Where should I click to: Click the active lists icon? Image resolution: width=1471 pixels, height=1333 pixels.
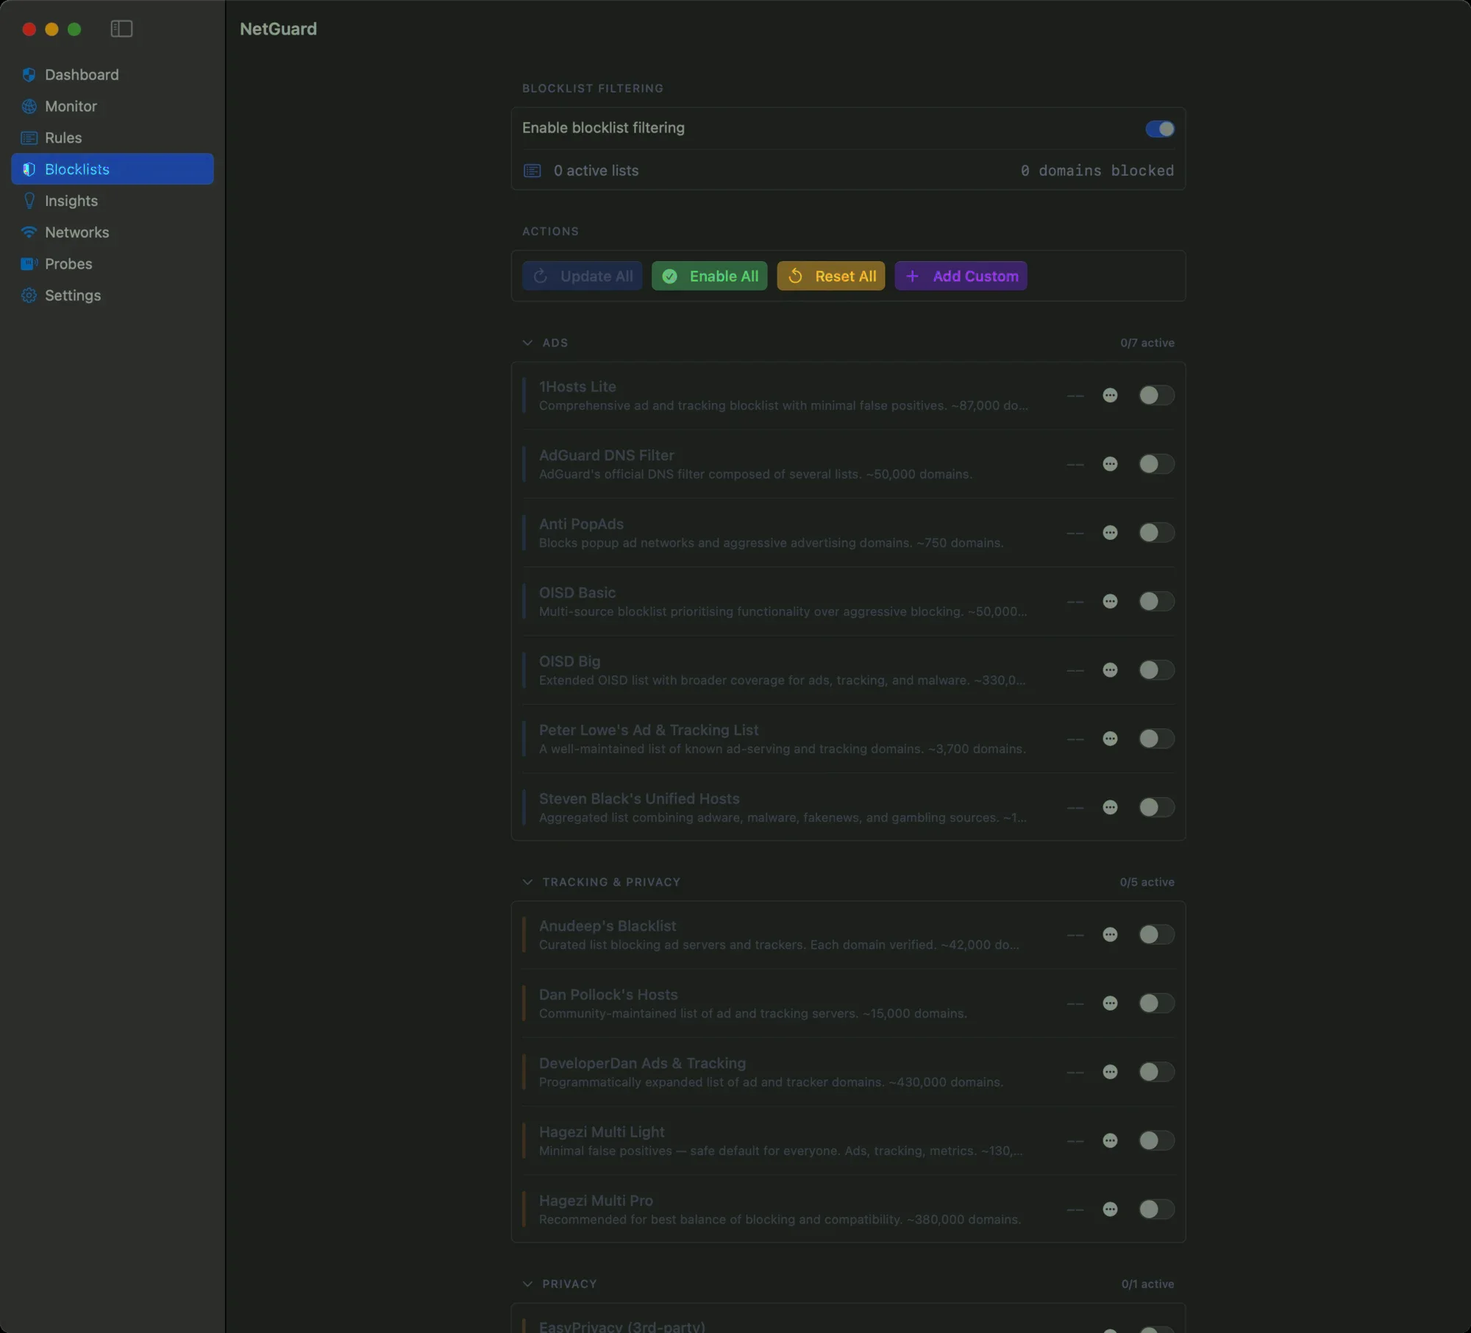[532, 171]
